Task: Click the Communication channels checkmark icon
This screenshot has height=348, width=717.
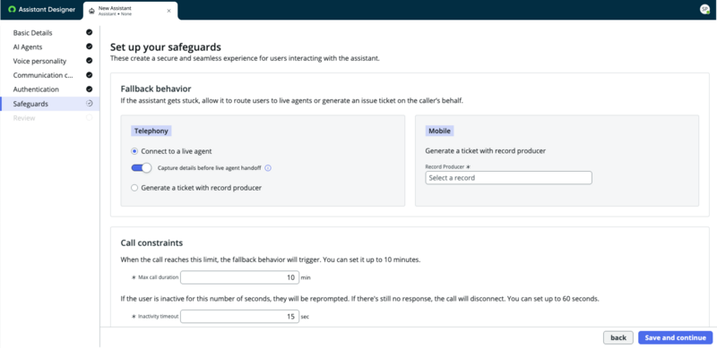Action: (89, 75)
